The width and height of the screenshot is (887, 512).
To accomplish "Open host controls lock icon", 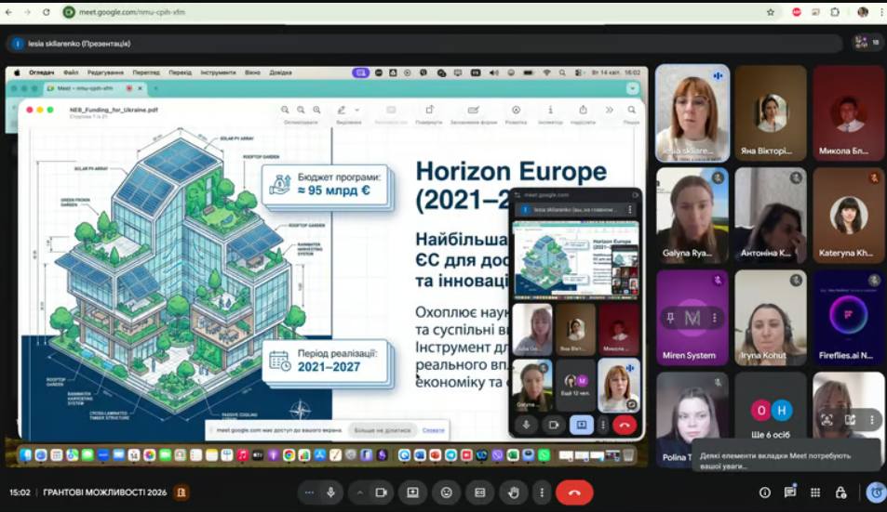I will tap(840, 492).
